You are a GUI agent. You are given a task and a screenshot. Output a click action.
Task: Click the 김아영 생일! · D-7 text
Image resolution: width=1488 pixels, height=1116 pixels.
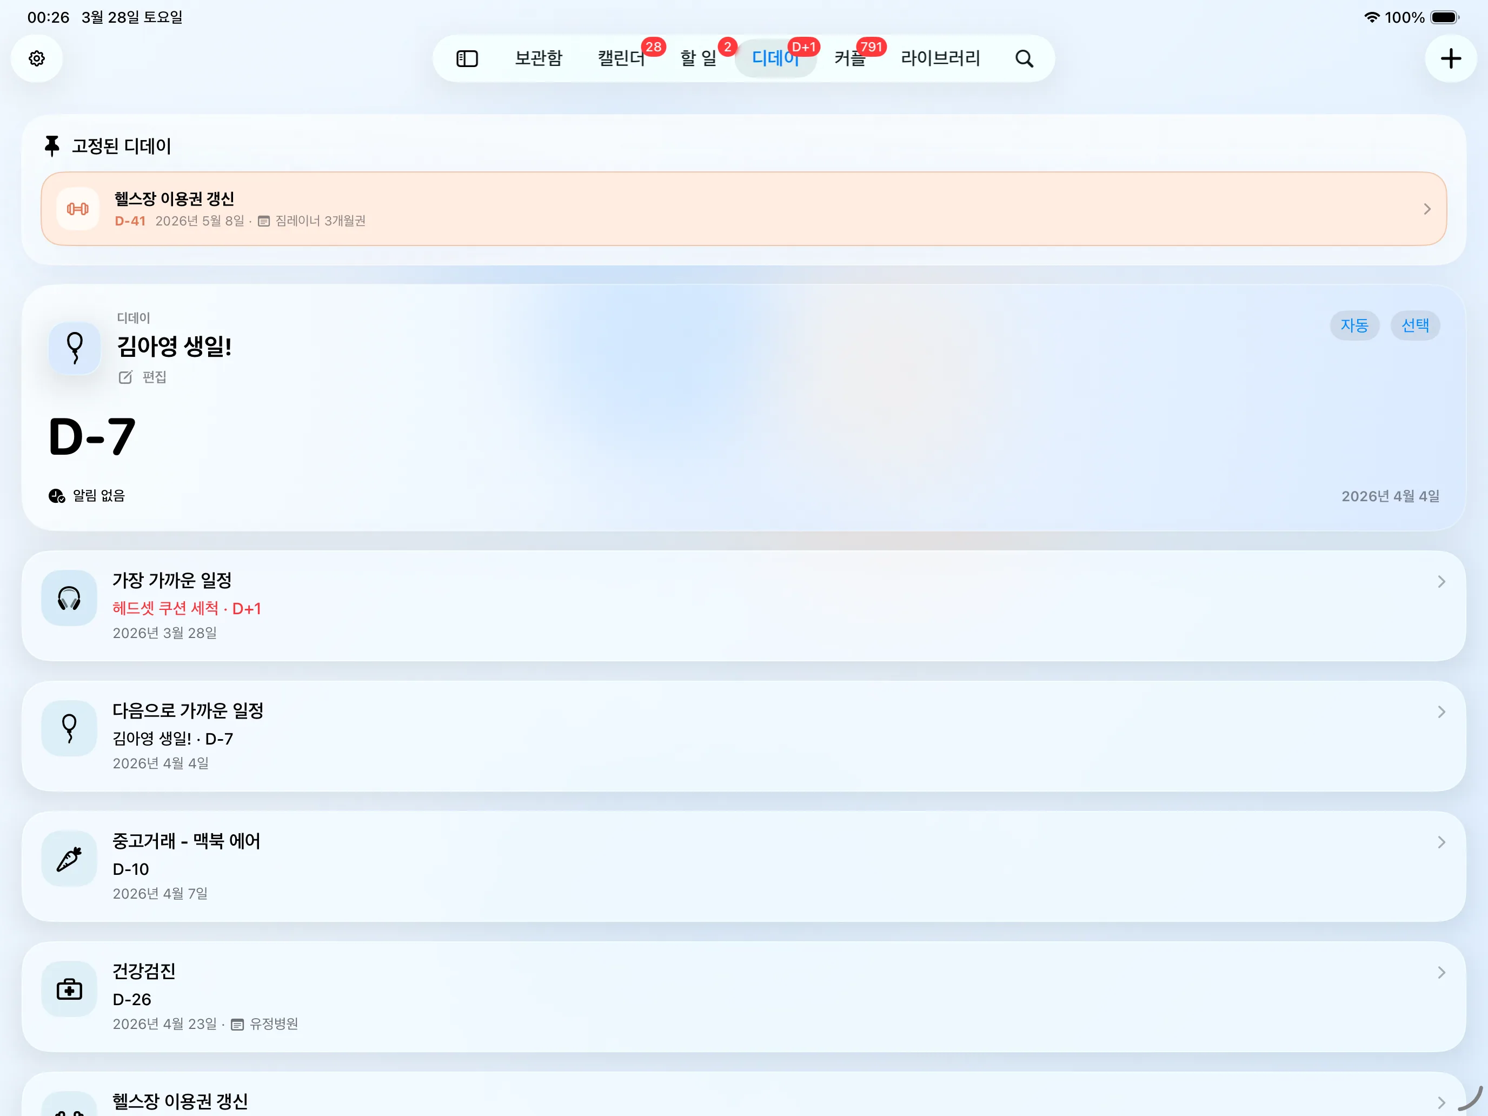coord(173,739)
